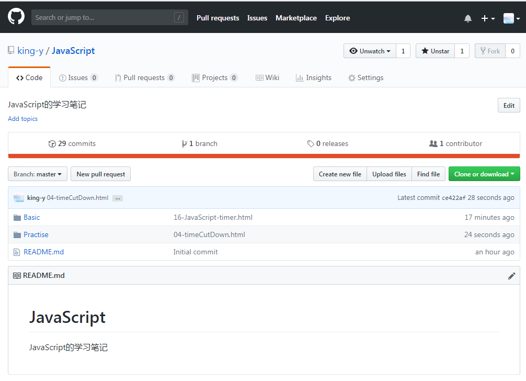Click the README.md file icon
The width and height of the screenshot is (526, 381).
tap(17, 252)
